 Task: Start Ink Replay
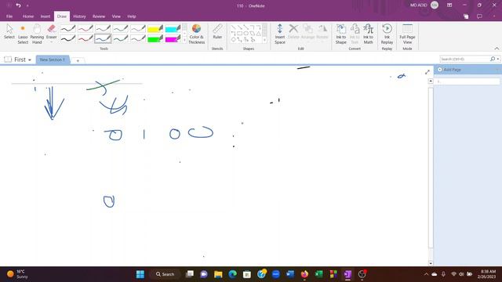pos(387,34)
